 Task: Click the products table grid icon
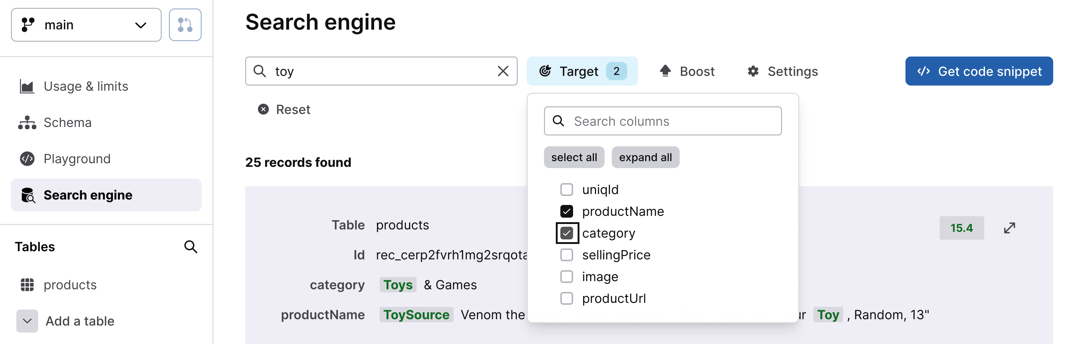pyautogui.click(x=27, y=285)
